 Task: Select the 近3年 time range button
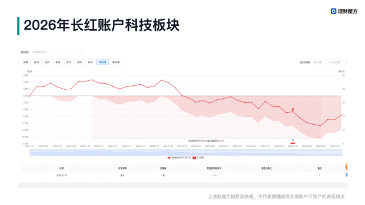pyautogui.click(x=79, y=62)
